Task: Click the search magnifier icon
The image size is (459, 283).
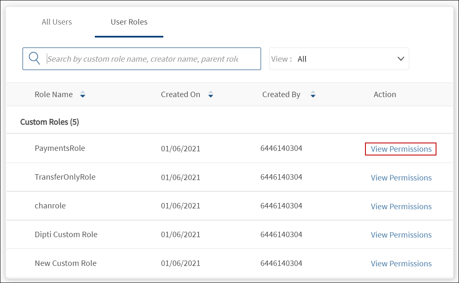Action: [x=34, y=59]
